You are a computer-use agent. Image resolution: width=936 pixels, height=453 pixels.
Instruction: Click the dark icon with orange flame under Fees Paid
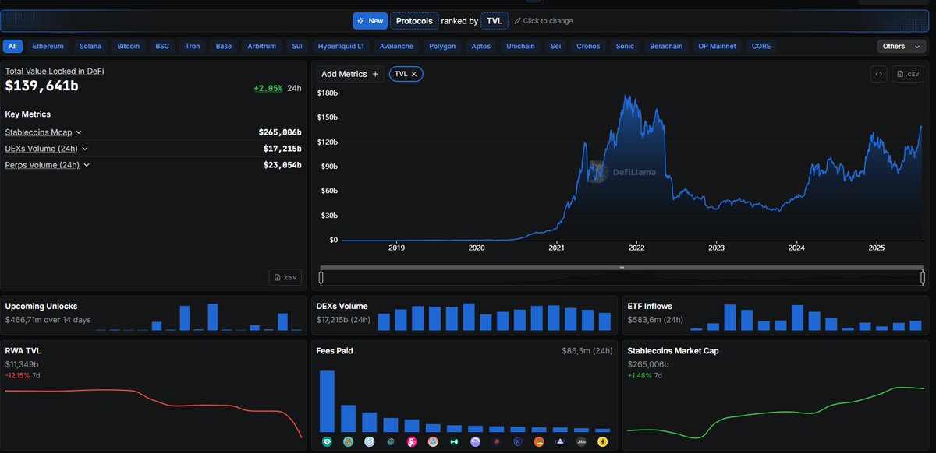pos(497,441)
